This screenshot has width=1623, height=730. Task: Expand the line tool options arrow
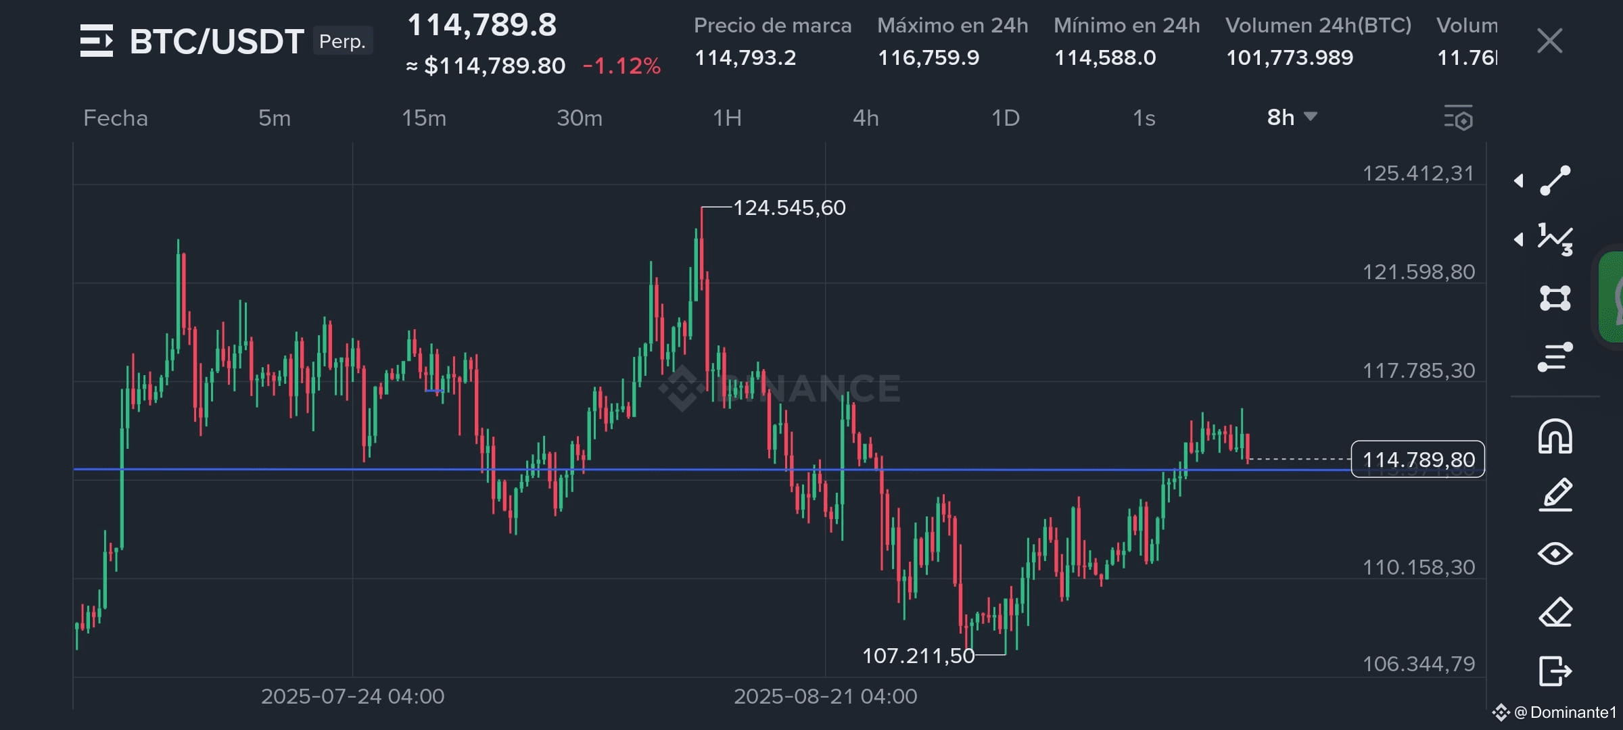[1519, 180]
